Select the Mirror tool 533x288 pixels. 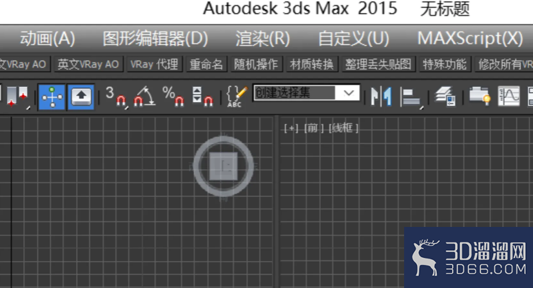coord(381,97)
